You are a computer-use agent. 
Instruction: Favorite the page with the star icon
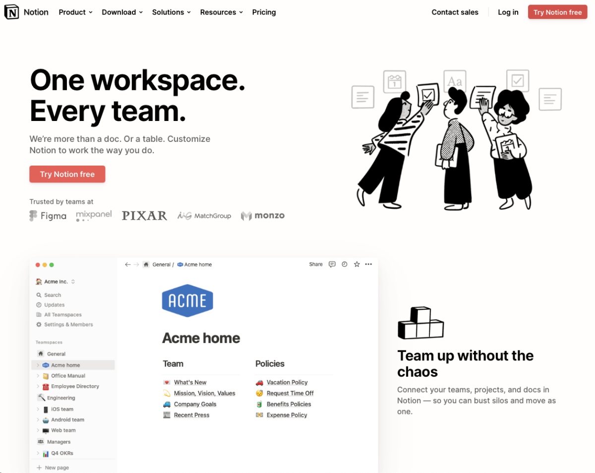tap(357, 264)
